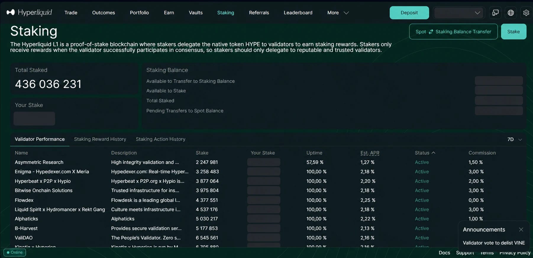Image resolution: width=533 pixels, height=258 pixels.
Task: Click the 57,59 % uptime value
Action: (x=315, y=162)
